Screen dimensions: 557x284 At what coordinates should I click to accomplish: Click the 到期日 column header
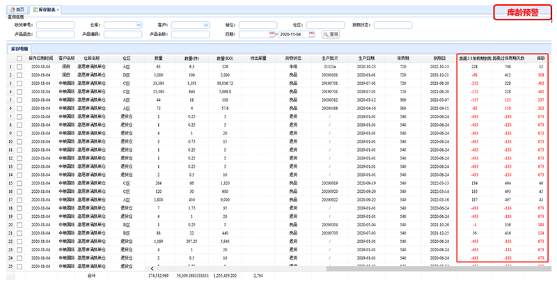point(439,58)
